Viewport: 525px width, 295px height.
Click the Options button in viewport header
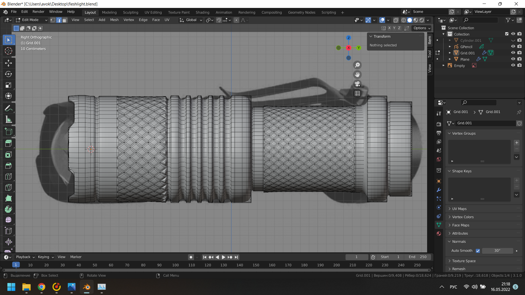(422, 28)
